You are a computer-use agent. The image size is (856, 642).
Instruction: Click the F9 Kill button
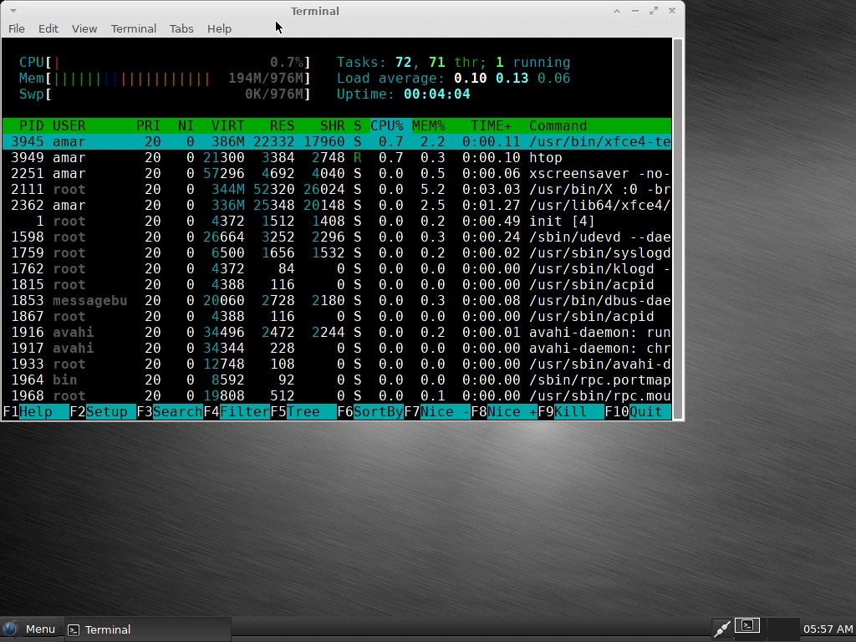coord(571,411)
